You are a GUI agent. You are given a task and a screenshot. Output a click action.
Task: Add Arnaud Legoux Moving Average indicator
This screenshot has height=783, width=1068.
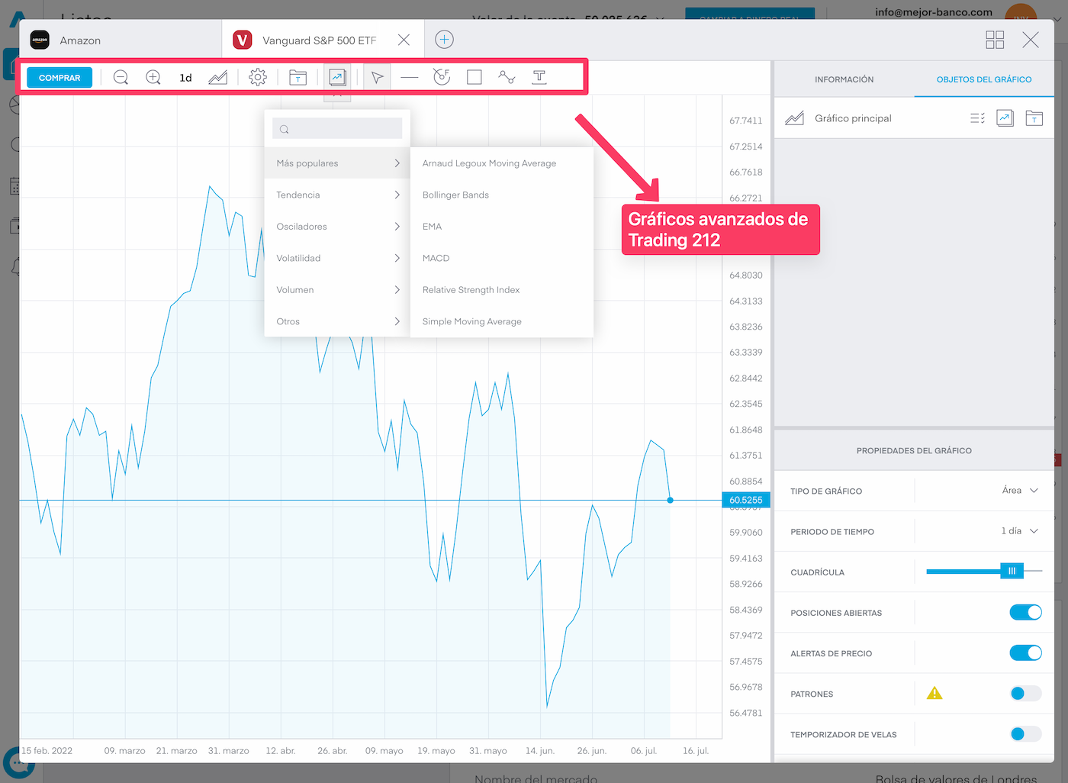coord(502,163)
